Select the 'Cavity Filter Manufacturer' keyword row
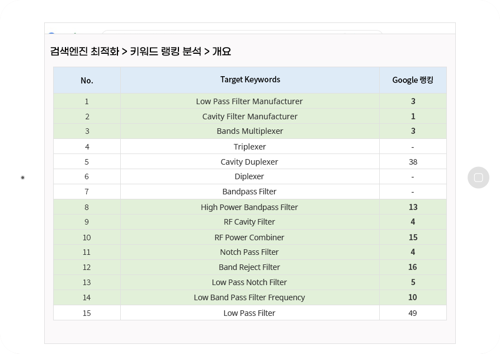Image resolution: width=500 pixels, height=354 pixels. [x=249, y=117]
